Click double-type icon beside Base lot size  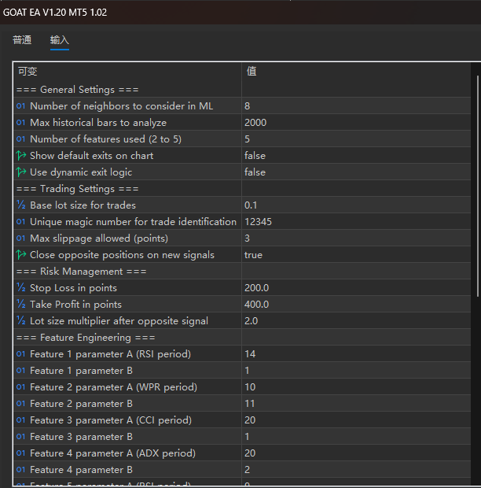pyautogui.click(x=20, y=205)
